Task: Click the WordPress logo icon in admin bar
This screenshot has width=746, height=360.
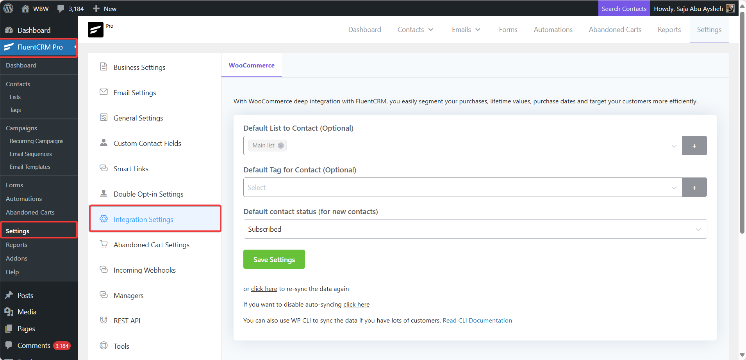Action: (x=8, y=8)
